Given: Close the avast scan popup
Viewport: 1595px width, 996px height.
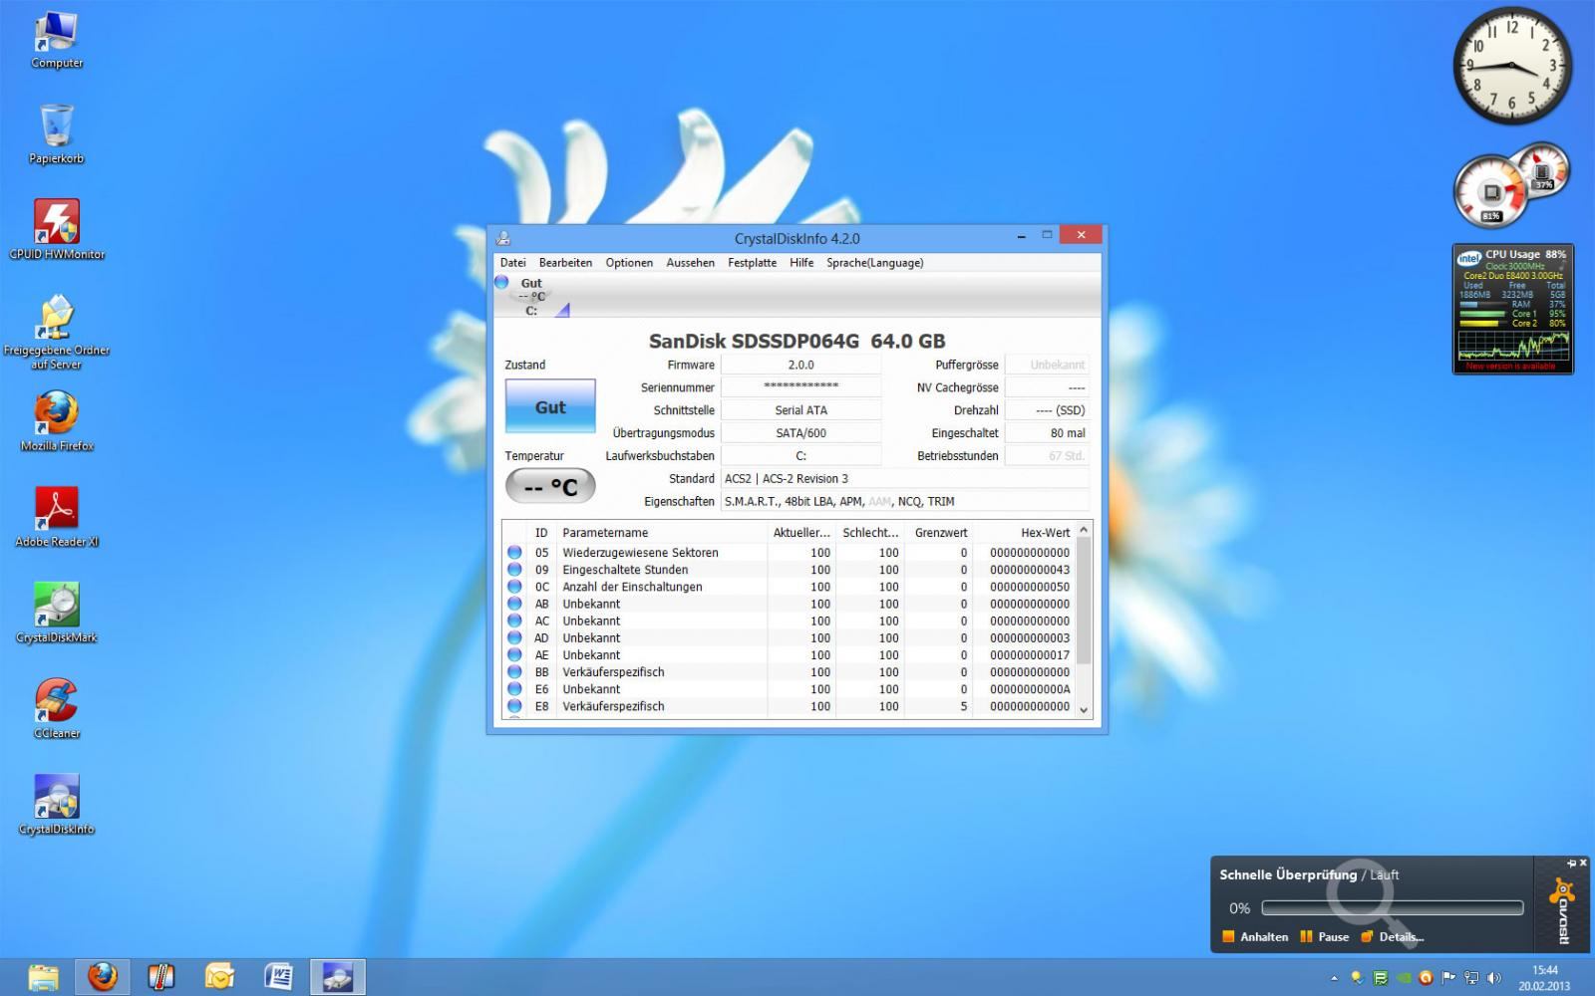Looking at the screenshot, I should point(1583,863).
